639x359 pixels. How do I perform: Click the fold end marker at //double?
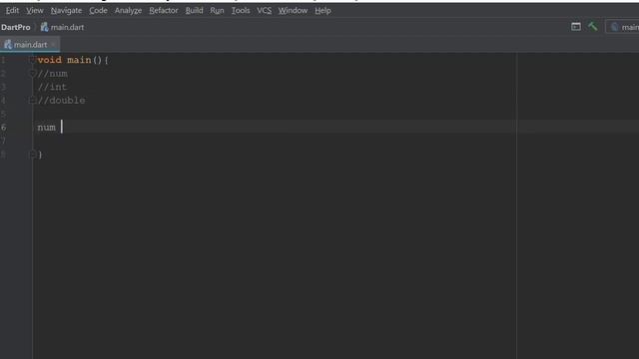(32, 100)
